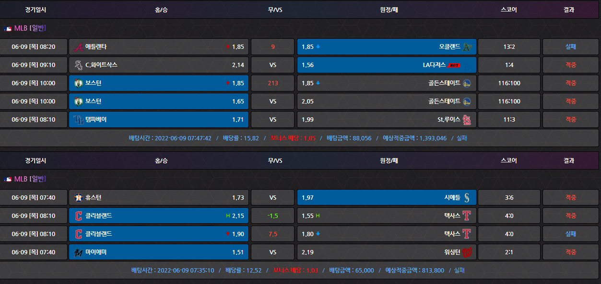Click the 13:2 score cell
This screenshot has width=601, height=284.
point(509,47)
